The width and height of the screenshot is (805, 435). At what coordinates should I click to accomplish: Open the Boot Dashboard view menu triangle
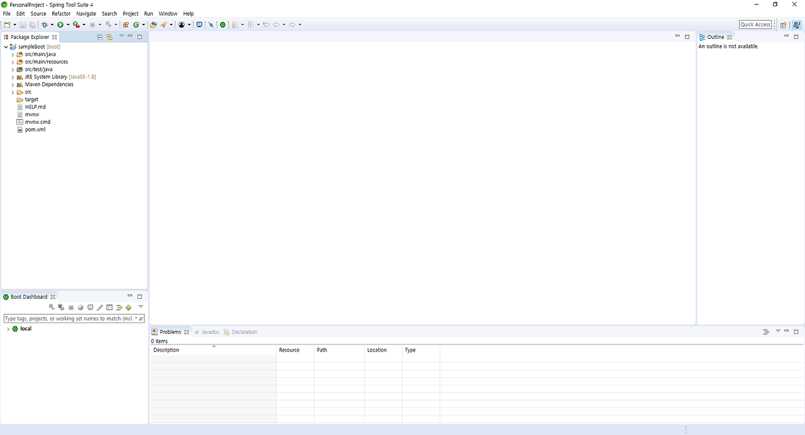point(141,307)
